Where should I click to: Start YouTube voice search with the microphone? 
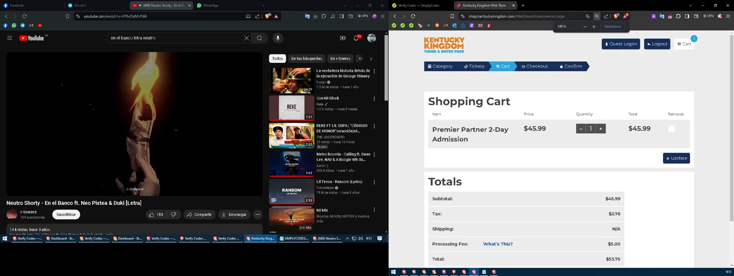click(x=278, y=38)
